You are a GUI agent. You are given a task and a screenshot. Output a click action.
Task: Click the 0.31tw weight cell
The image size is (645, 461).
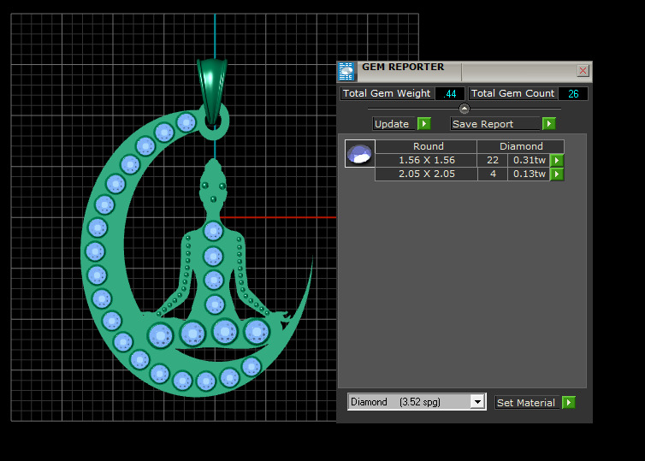click(529, 160)
